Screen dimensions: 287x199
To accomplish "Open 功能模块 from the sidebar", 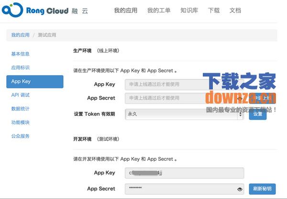I will pos(20,122).
